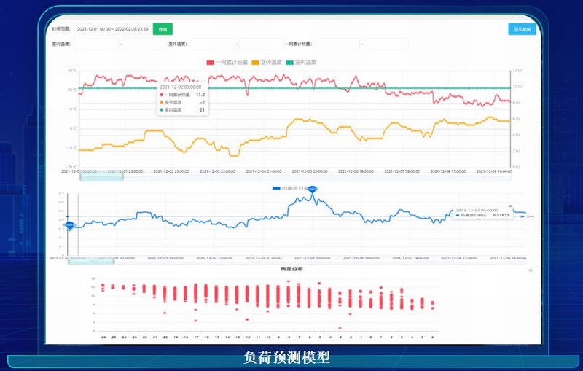
Task: Click the max-value pin marker on blue line
Action: [x=312, y=190]
